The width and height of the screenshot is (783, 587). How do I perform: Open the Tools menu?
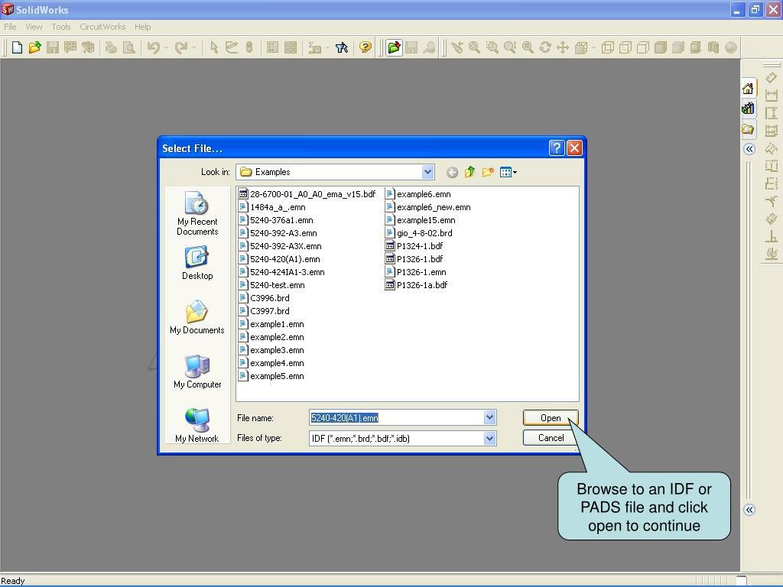coord(61,27)
